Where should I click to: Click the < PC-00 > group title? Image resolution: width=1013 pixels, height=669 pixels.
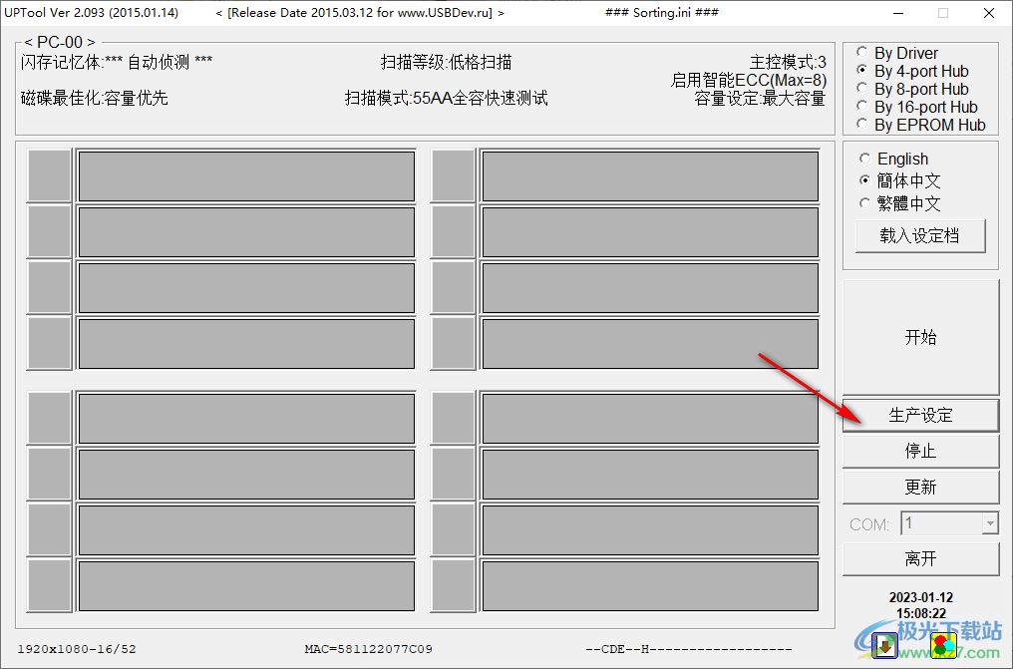60,43
